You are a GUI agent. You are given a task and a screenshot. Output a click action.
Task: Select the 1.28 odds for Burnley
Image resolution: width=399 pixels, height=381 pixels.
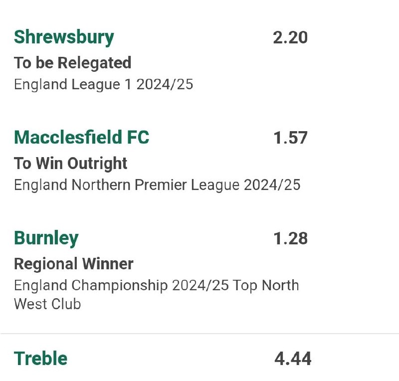coord(291,238)
